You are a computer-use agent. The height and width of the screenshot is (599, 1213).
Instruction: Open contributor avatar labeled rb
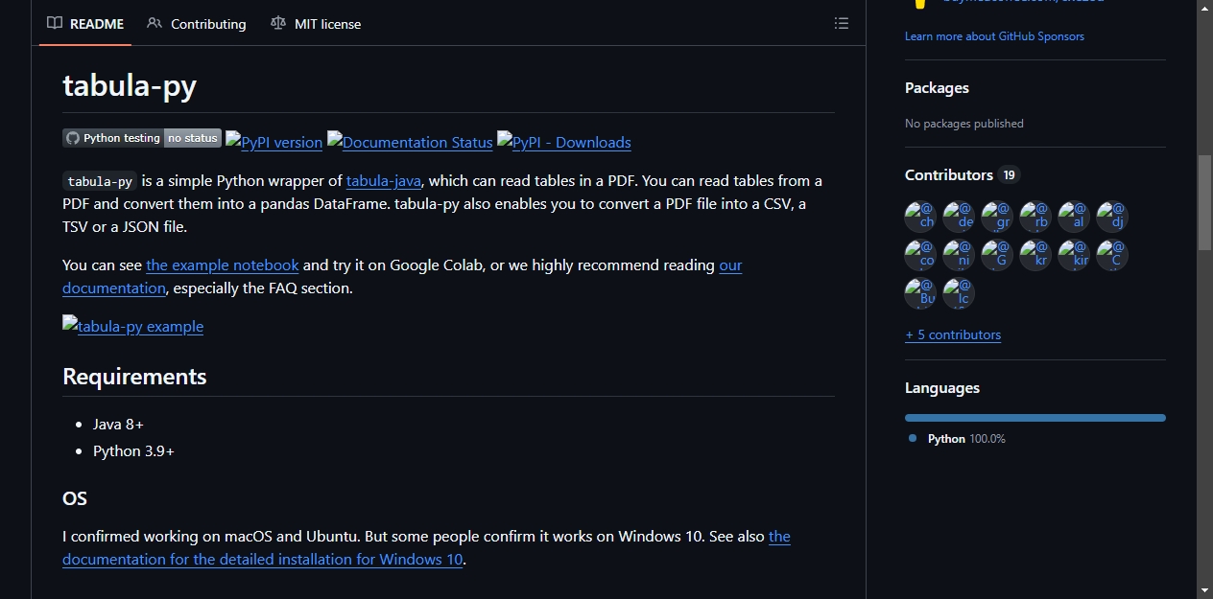[1035, 217]
